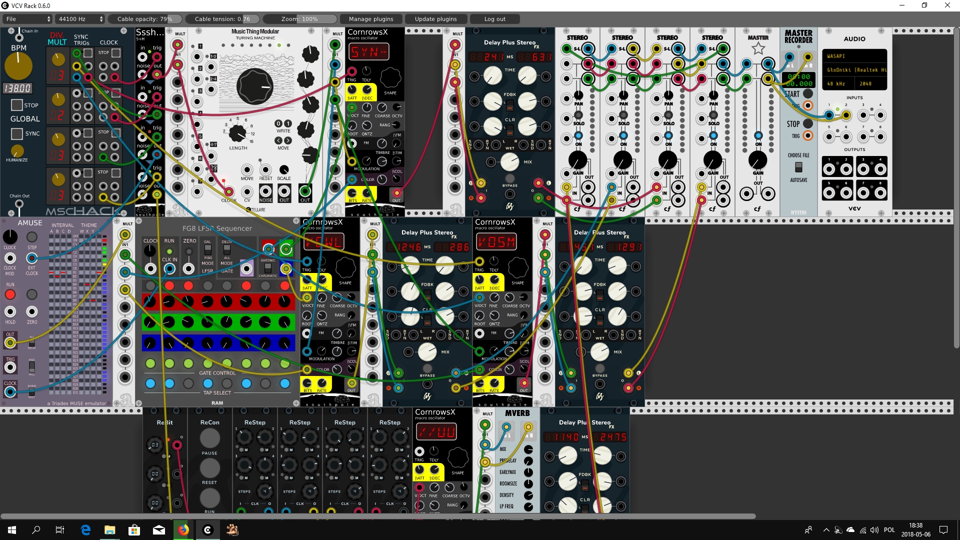Open Microsoft Edge from the taskbar
Screen dimensions: 960x540
click(x=85, y=530)
